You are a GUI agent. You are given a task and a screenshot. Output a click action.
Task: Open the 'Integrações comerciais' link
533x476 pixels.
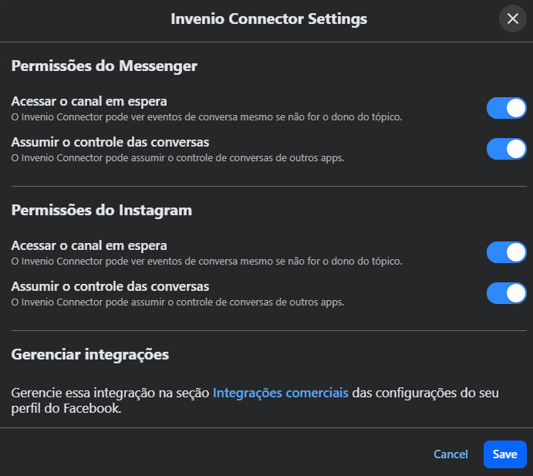tap(281, 393)
